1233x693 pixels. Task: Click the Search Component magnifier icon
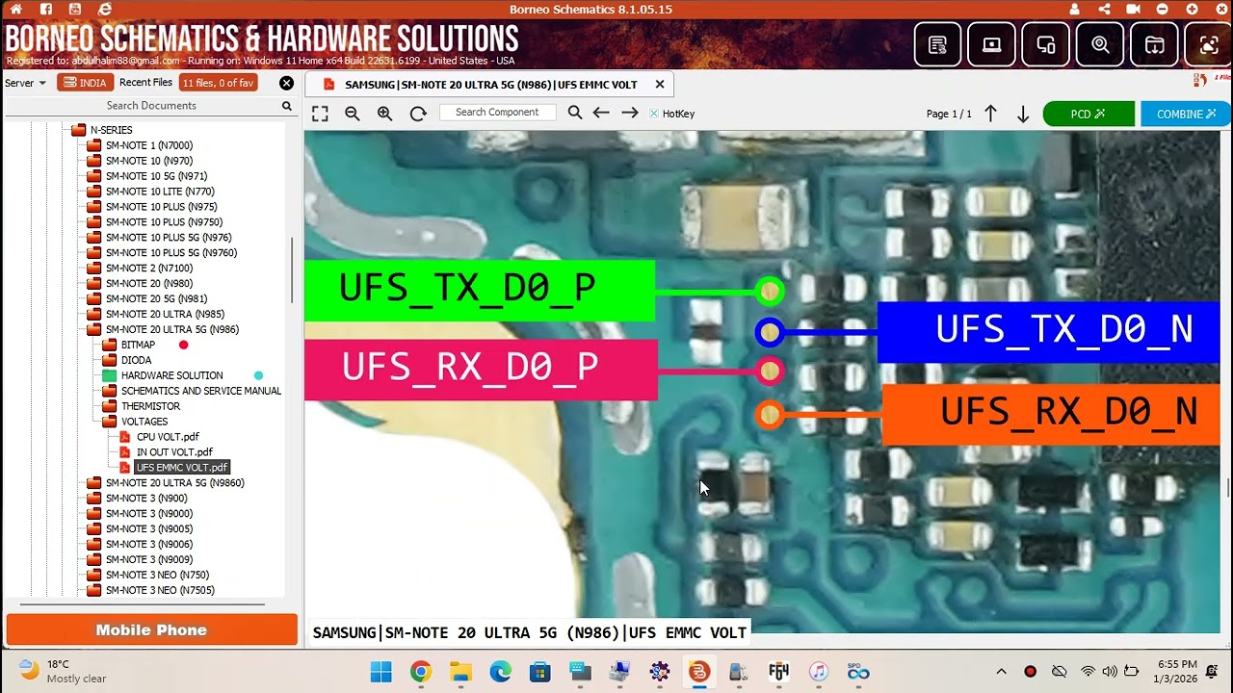tap(575, 113)
